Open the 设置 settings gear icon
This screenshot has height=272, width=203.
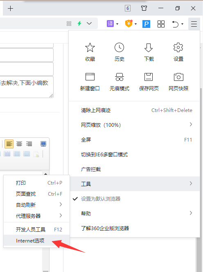[x=178, y=48]
